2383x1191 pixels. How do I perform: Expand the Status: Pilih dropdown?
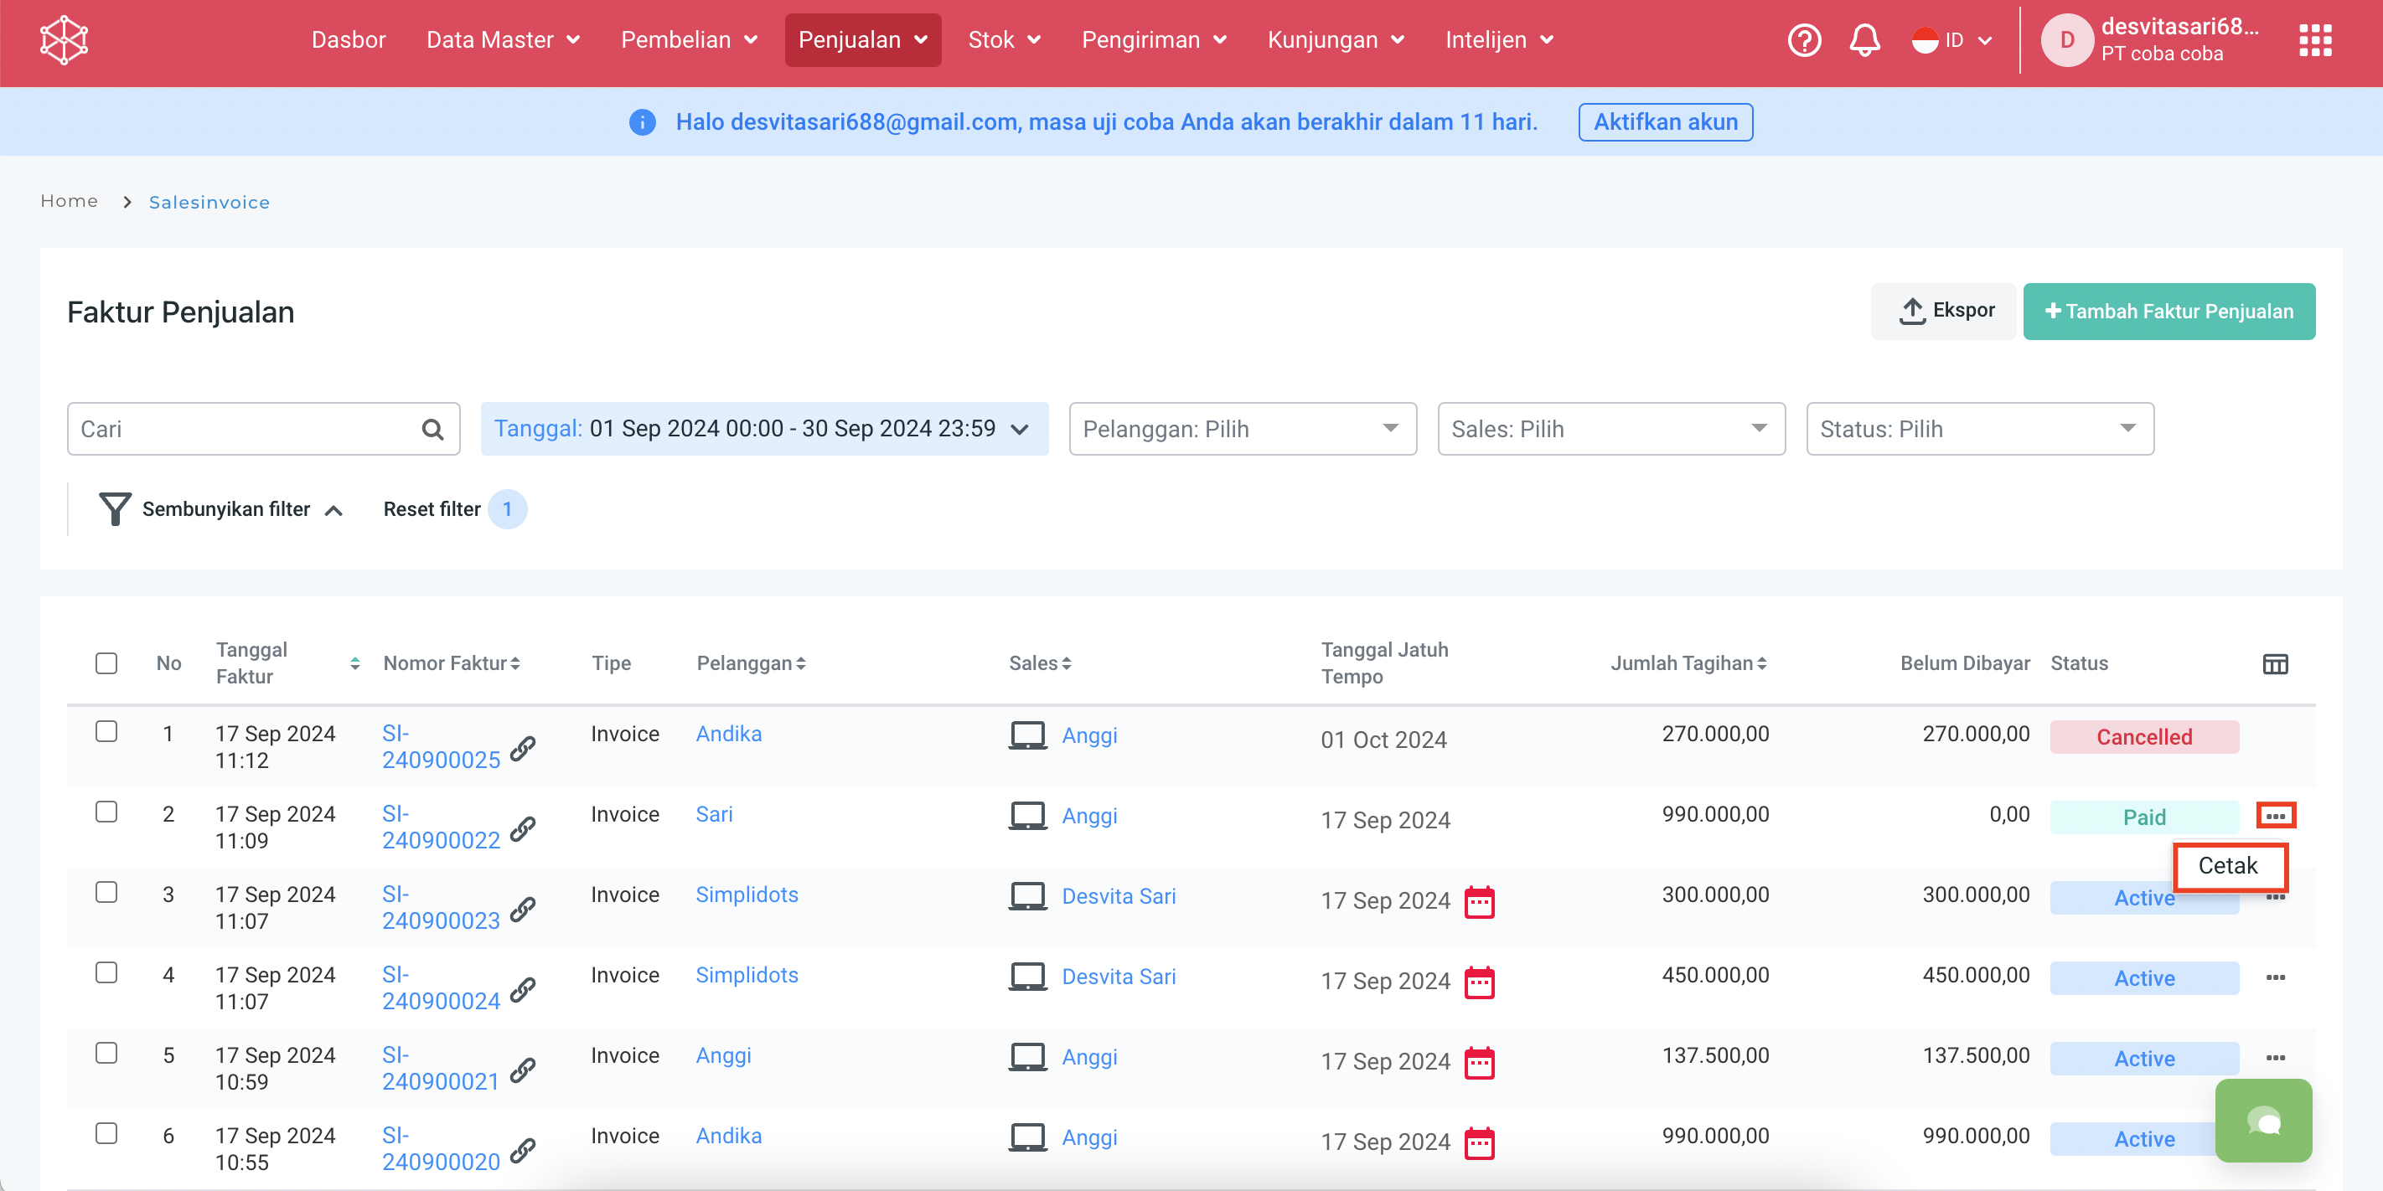click(1979, 429)
